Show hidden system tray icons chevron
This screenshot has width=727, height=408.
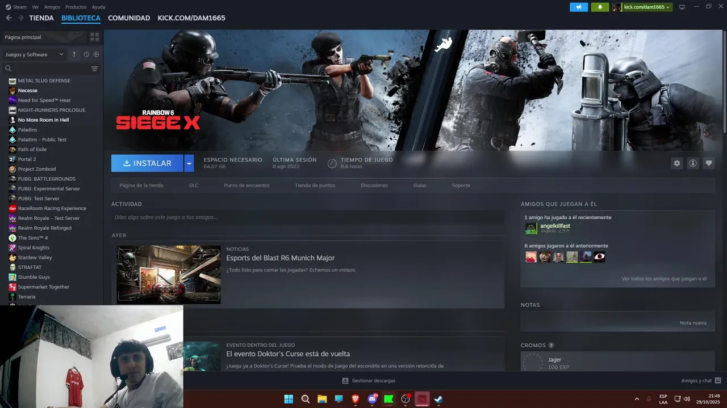(636, 399)
